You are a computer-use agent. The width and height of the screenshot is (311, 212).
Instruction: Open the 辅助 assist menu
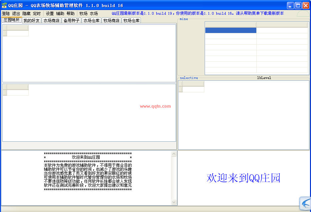[x=60, y=13]
